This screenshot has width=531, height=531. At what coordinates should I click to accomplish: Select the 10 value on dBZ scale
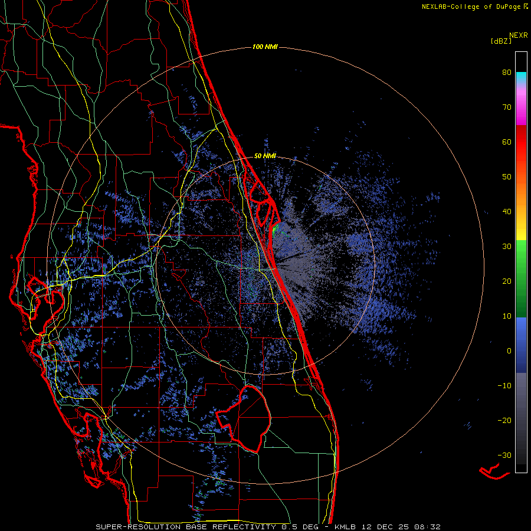tap(507, 316)
